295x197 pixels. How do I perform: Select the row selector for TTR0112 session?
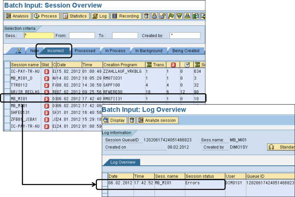click(x=7, y=83)
